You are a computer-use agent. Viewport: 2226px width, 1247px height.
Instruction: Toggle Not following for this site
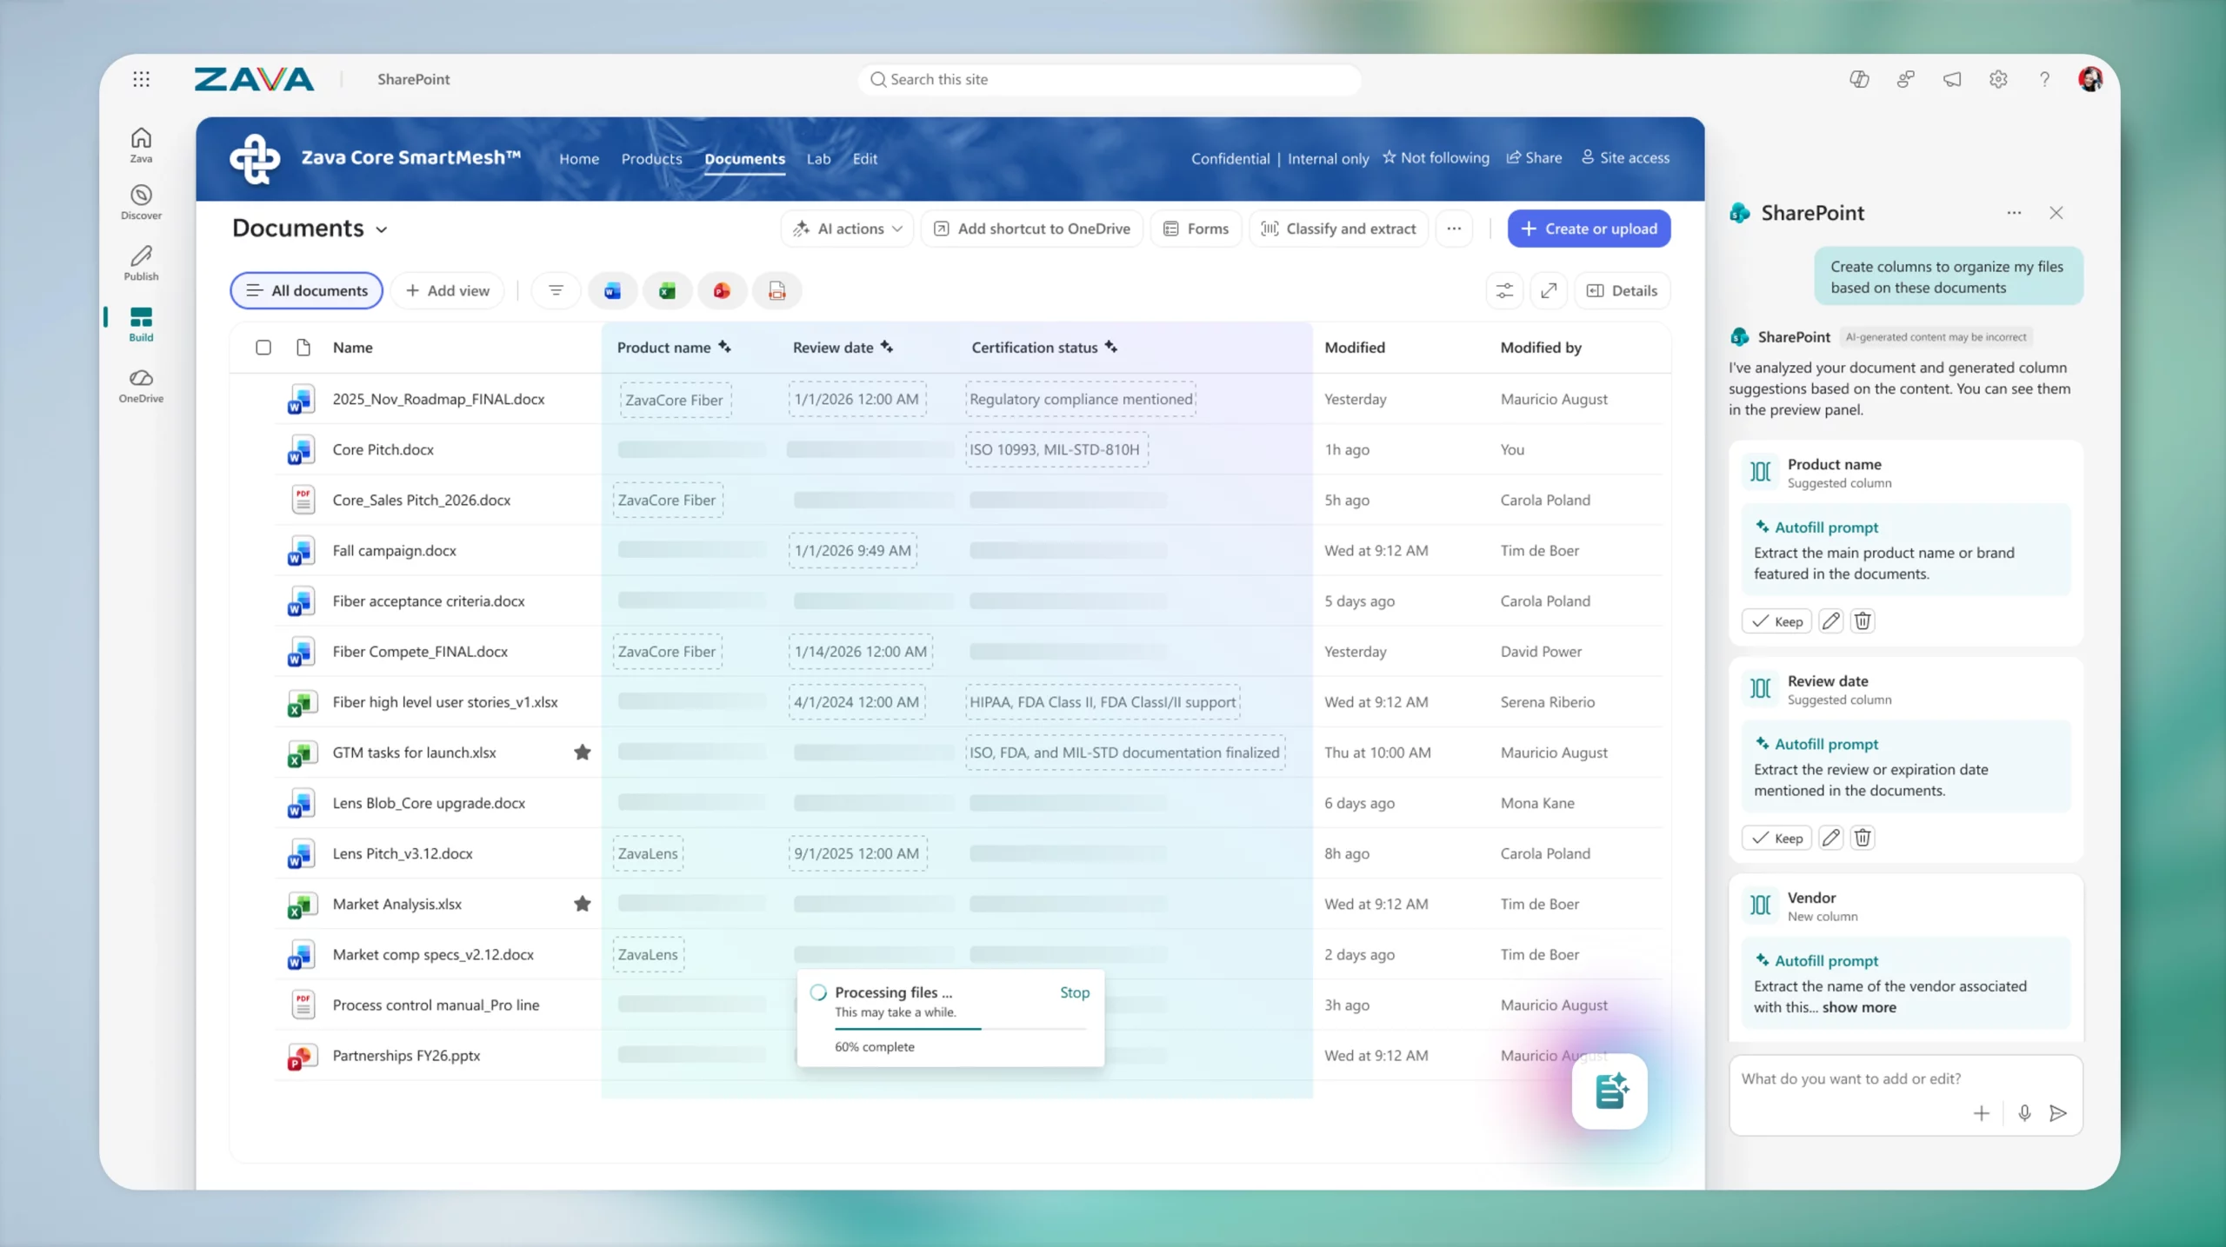coord(1435,157)
